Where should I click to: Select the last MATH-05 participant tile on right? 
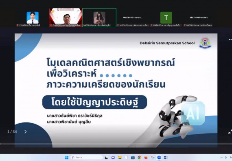pos(199,17)
